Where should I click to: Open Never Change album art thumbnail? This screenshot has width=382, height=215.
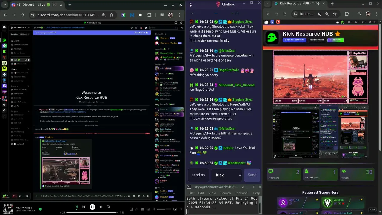point(8,209)
